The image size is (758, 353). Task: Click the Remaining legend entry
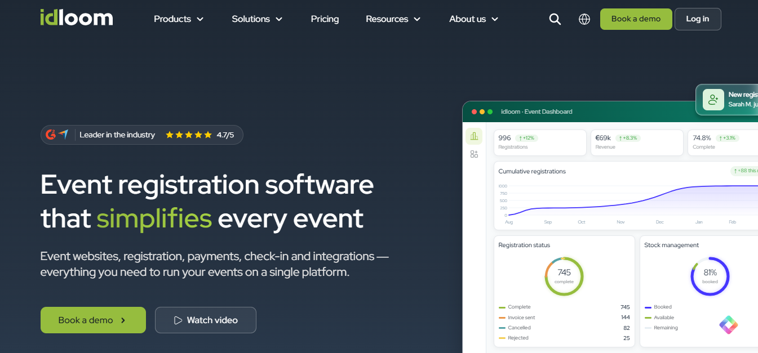click(x=661, y=328)
